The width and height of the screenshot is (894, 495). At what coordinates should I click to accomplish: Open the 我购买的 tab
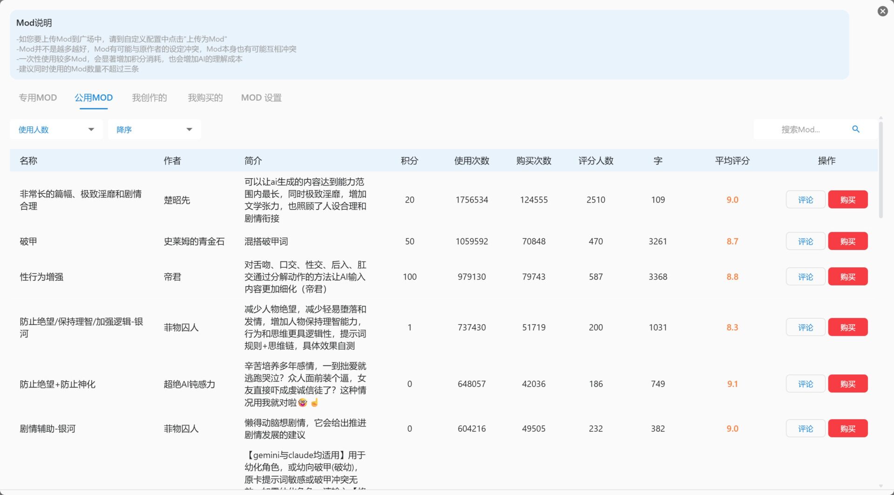point(205,97)
